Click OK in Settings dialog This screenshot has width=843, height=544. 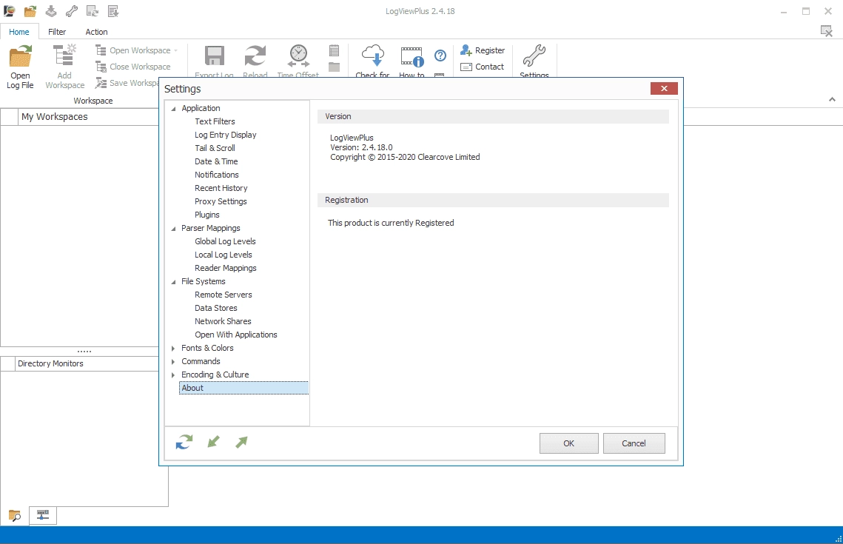[x=569, y=443]
